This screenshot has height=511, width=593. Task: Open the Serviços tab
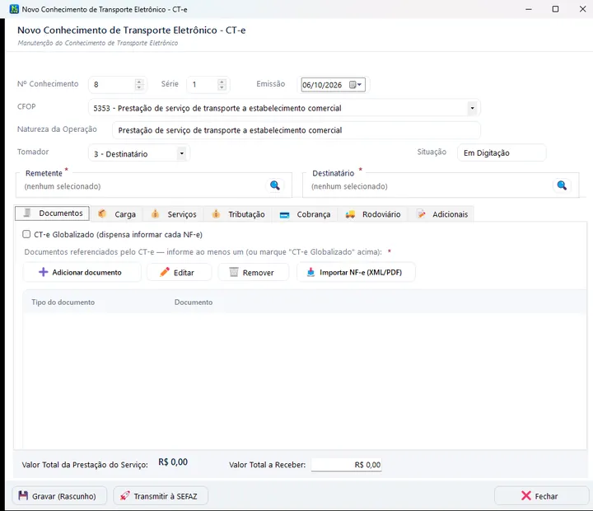[173, 214]
